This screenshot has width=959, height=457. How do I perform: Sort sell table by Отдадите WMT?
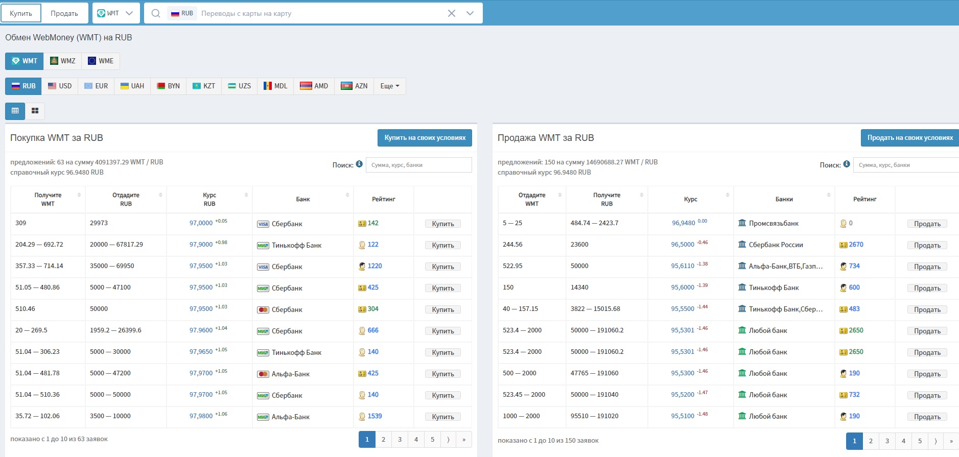coord(532,199)
